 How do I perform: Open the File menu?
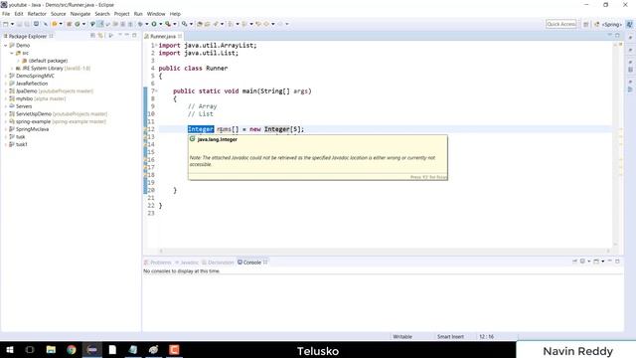(x=6, y=14)
